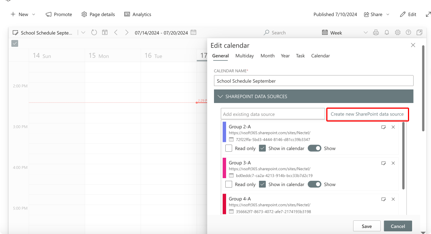Edit the Group 4-A data source
431x234 pixels.
tap(383, 199)
